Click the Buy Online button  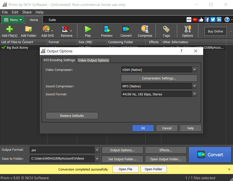(x=215, y=31)
